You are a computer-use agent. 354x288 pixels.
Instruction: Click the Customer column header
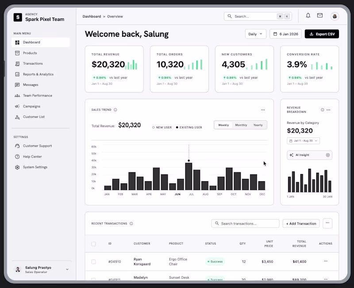coord(142,244)
